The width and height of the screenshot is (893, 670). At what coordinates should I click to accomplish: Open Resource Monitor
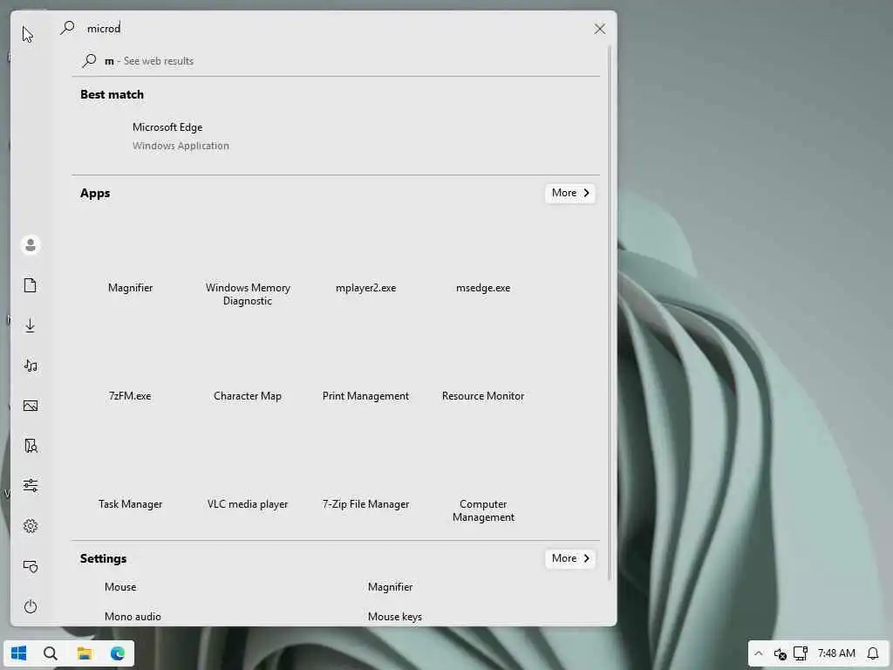click(x=483, y=370)
